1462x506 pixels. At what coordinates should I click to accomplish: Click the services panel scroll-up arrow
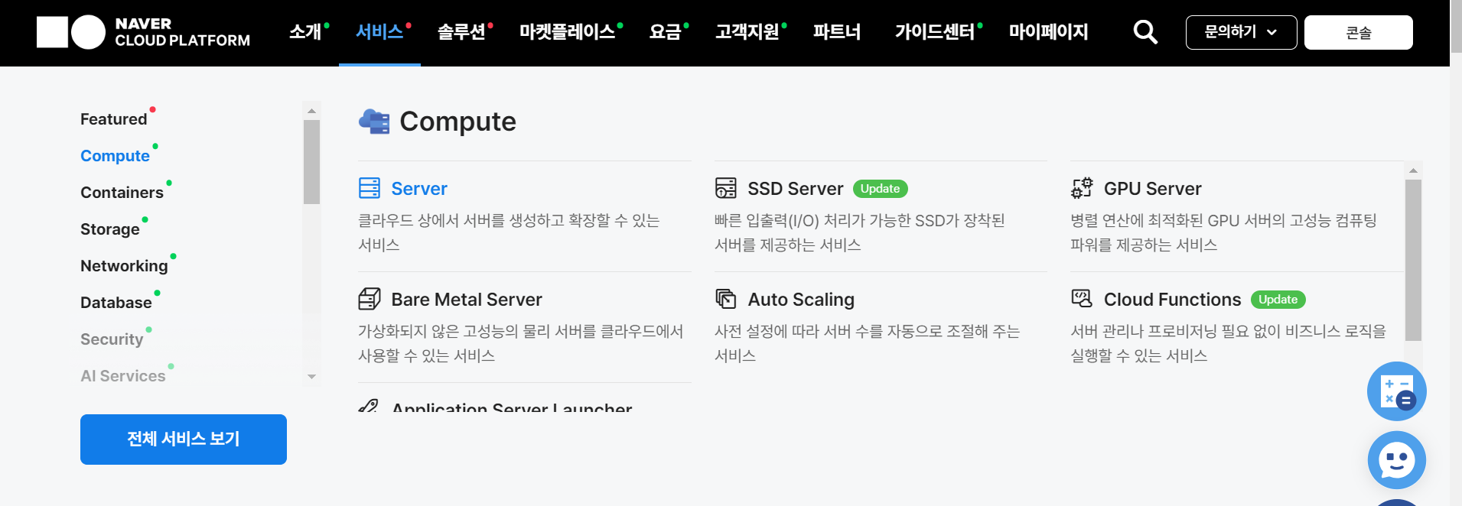pyautogui.click(x=1413, y=170)
